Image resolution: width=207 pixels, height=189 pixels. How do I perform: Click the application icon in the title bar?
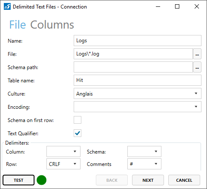tap(7, 6)
